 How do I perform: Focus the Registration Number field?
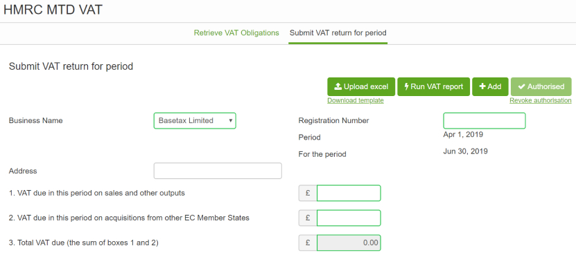[485, 121]
